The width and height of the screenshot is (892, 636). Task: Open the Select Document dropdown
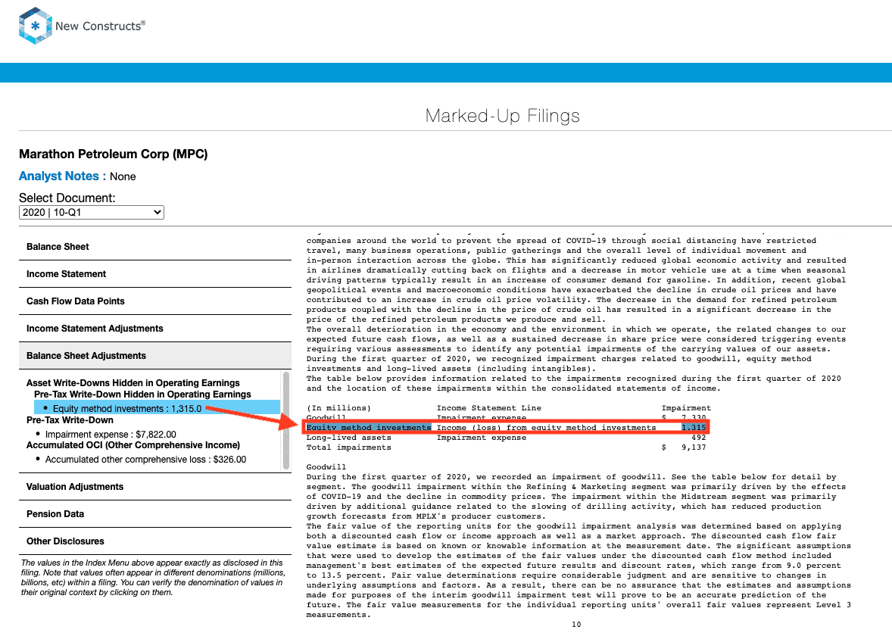coord(92,212)
